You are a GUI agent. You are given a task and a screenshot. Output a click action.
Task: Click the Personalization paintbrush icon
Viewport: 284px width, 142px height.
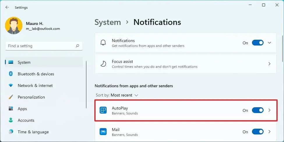coord(11,97)
